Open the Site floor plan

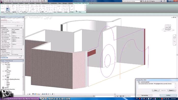click(7, 69)
